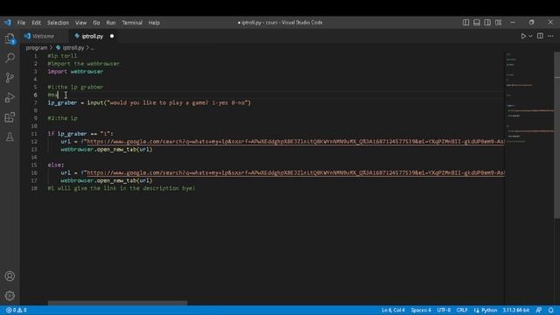Viewport: 560px width, 315px height.
Task: Open the Extensions view
Action: pos(10,117)
